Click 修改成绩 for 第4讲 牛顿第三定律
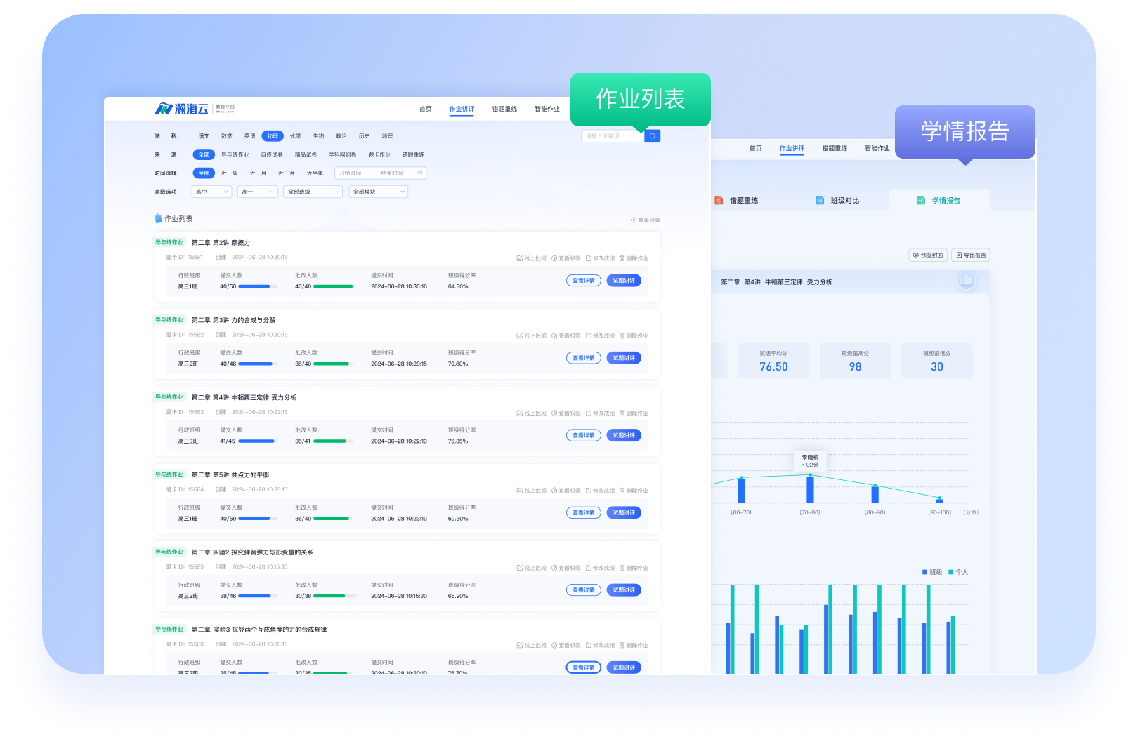This screenshot has width=1138, height=744. (600, 413)
